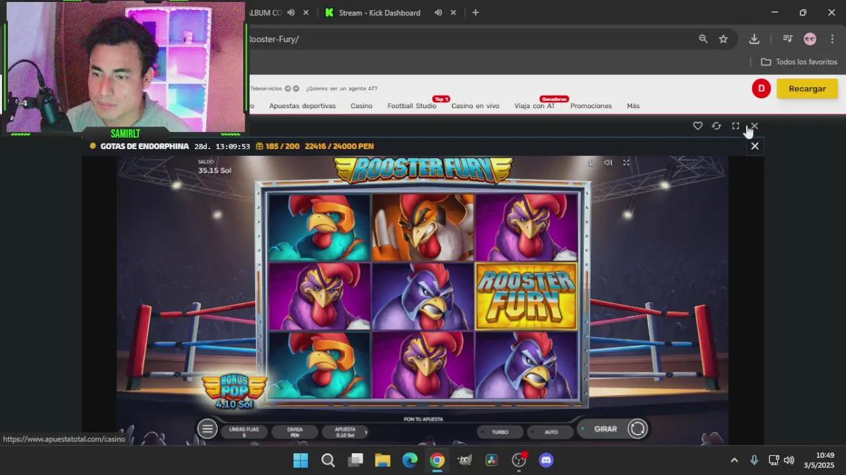Close the game window with X icon
846x475 pixels.
tap(754, 126)
